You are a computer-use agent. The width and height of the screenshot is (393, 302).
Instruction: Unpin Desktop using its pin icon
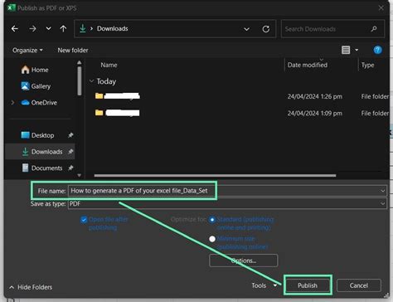(70, 135)
